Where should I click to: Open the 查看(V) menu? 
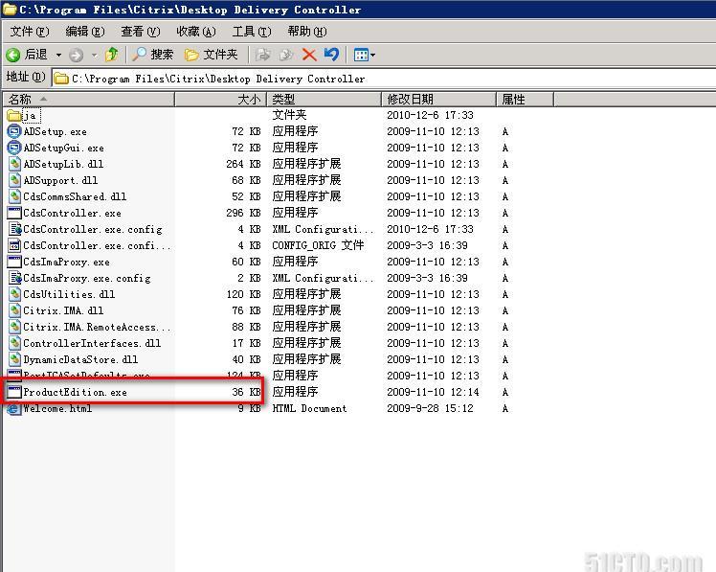click(x=140, y=32)
